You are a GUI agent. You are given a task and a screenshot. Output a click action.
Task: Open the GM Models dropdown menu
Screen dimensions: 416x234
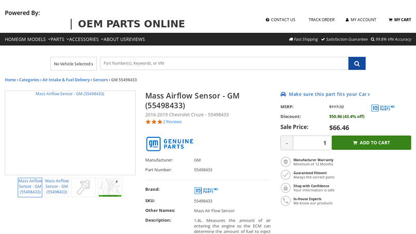[x=33, y=40]
